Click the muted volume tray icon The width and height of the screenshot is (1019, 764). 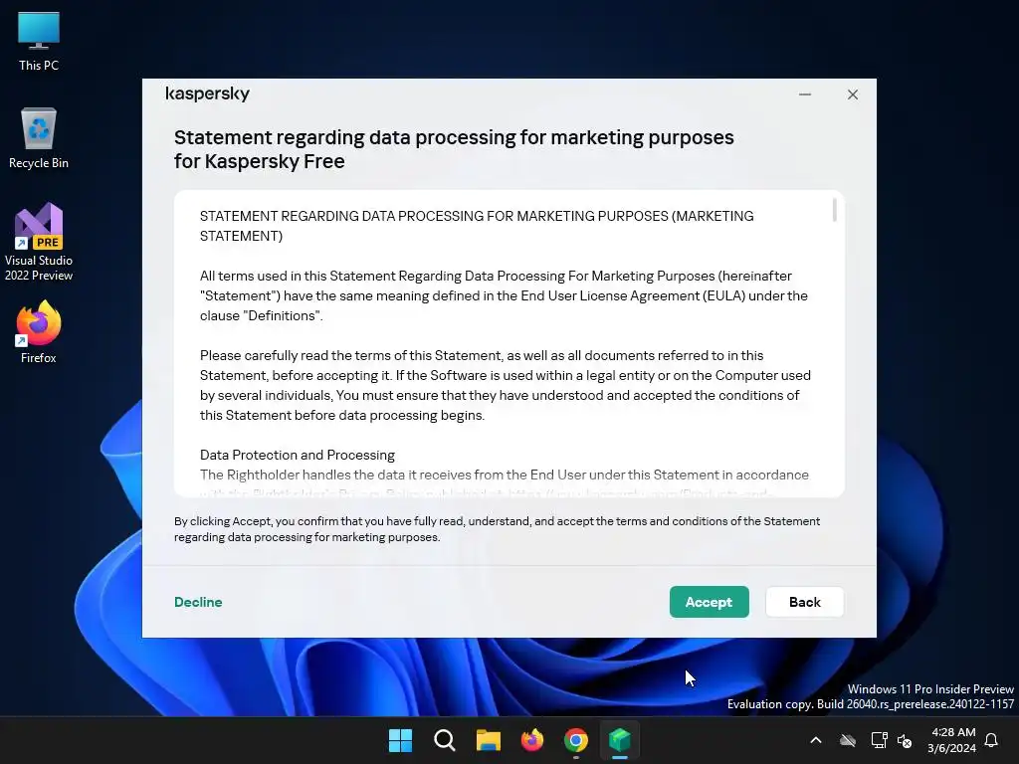click(x=905, y=740)
